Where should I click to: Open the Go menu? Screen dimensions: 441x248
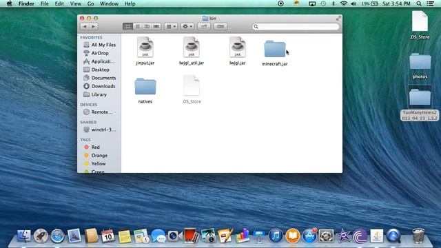point(90,3)
